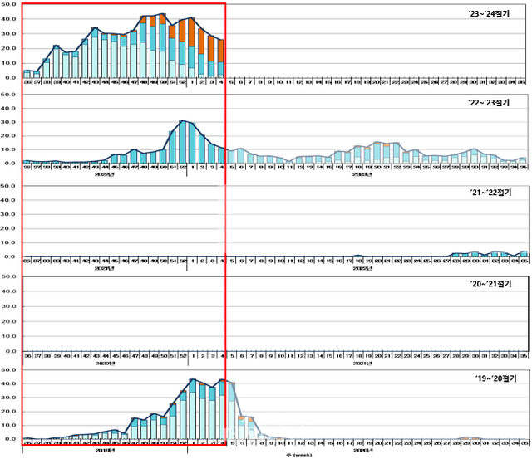Select week 4 tick in the top chart
The height and width of the screenshot is (459, 532).
click(220, 82)
